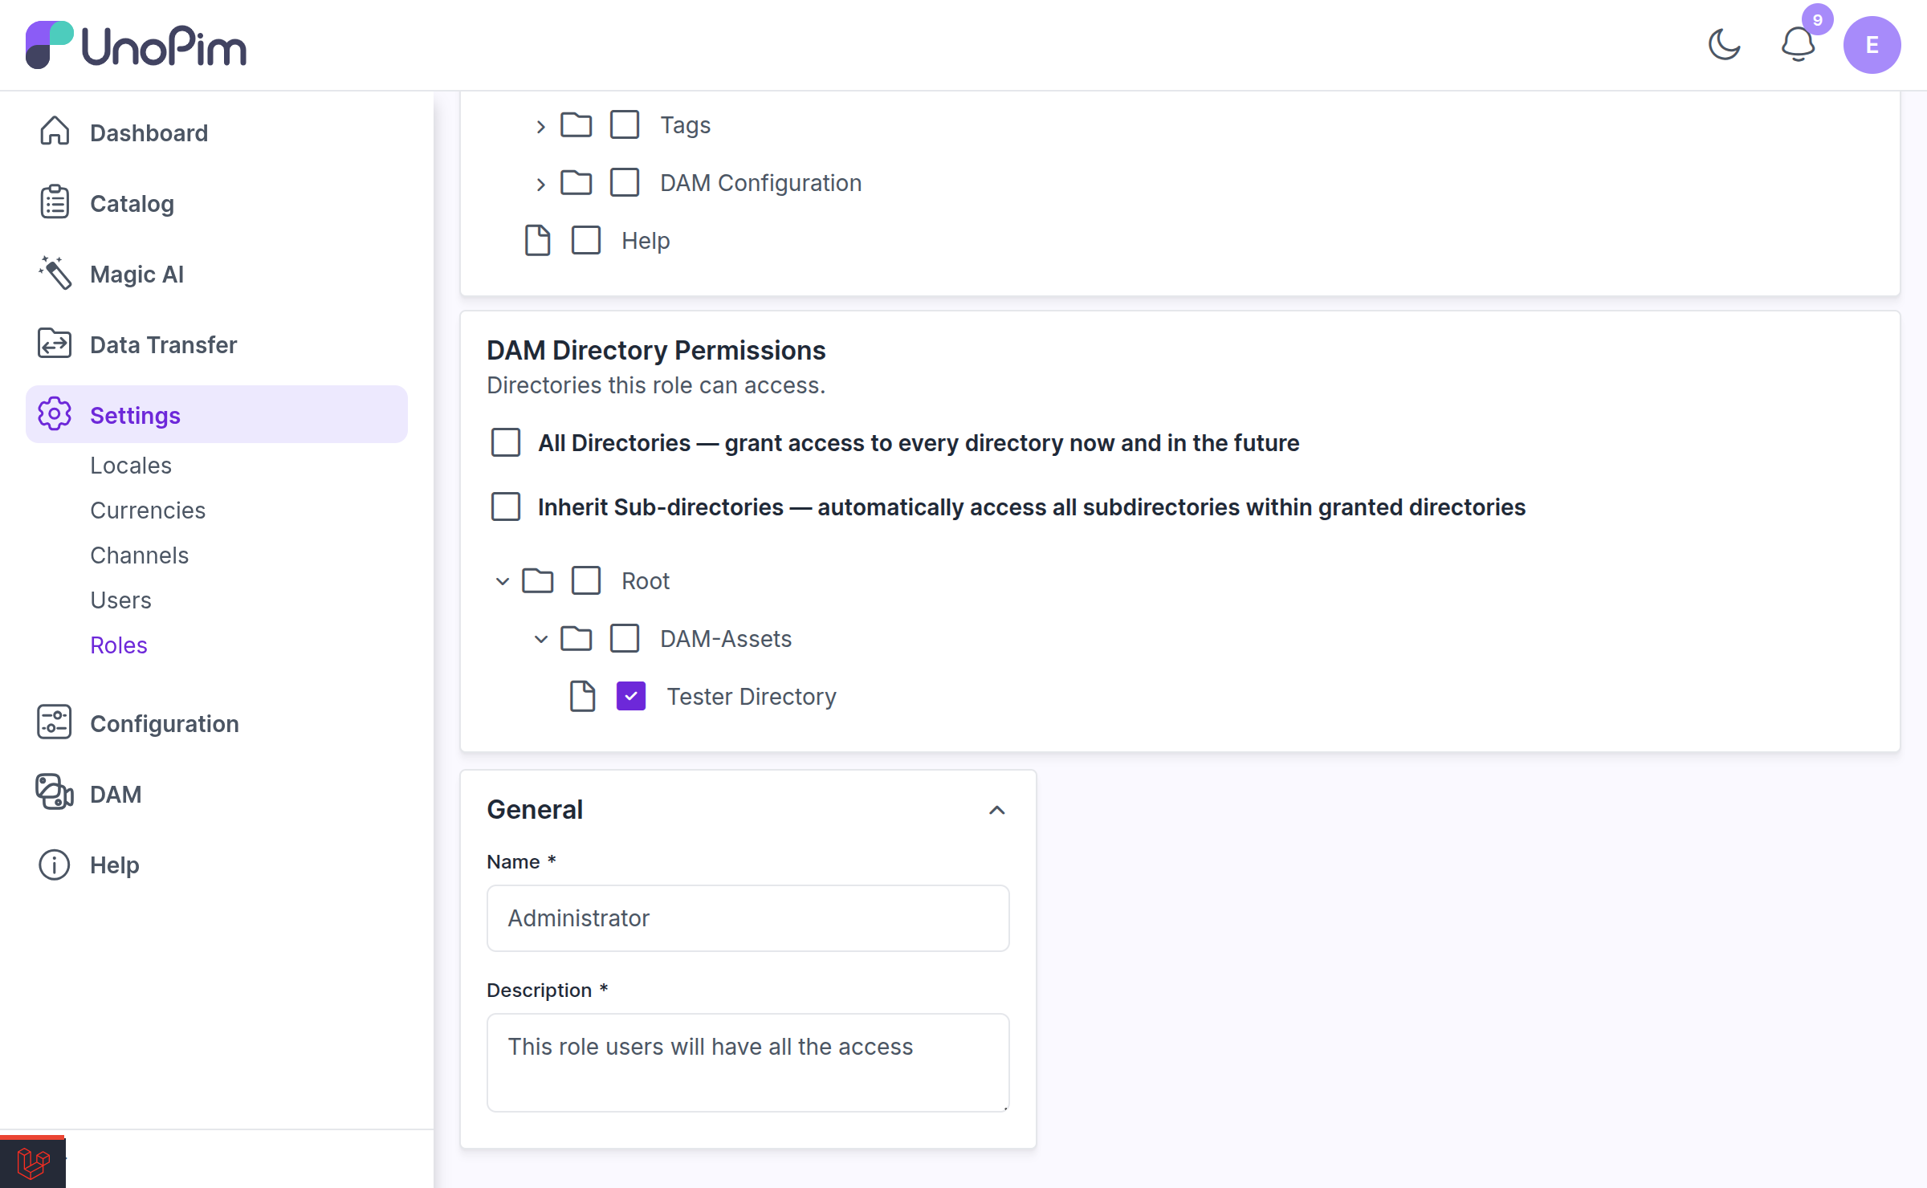The width and height of the screenshot is (1927, 1188).
Task: Check the DAM-Assets directory checkbox
Action: (625, 639)
